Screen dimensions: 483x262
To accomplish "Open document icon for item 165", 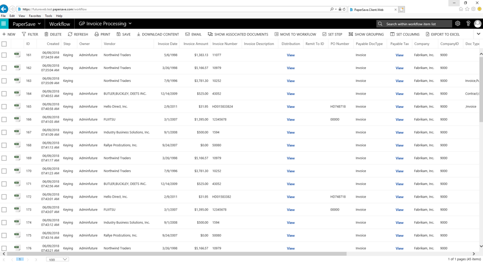I will pos(17,106).
